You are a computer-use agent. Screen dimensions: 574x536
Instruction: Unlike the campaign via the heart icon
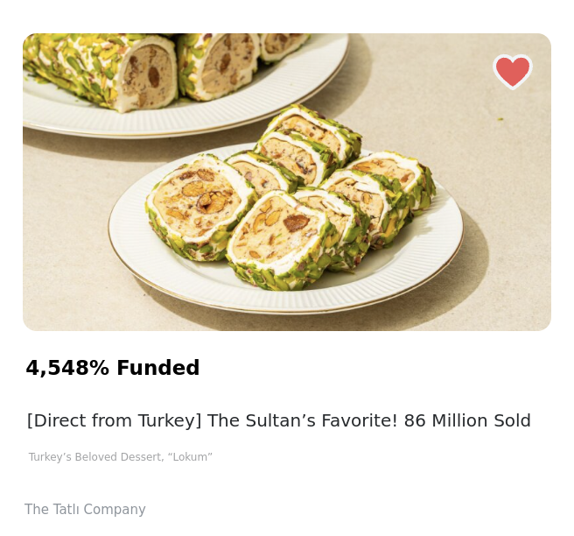coord(512,71)
